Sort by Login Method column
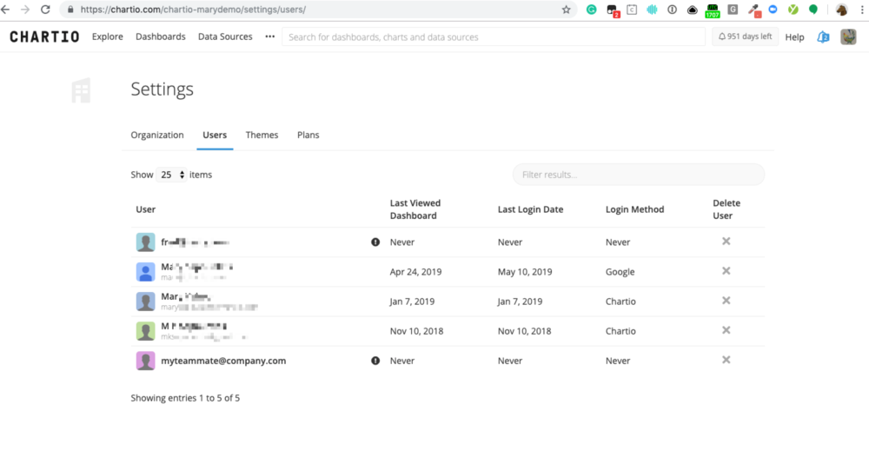869x451 pixels. point(634,209)
